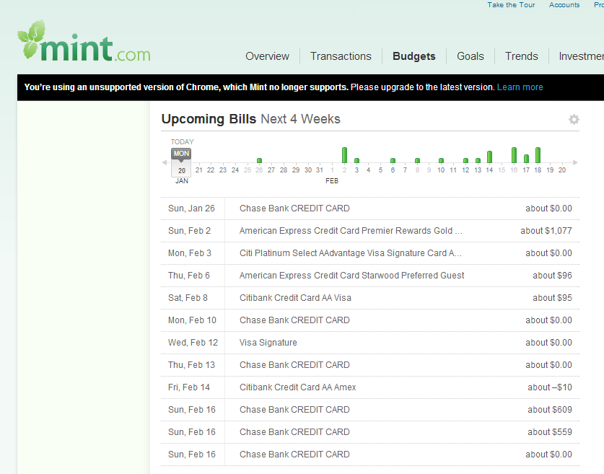Select the Thu, Feb 13 Chase Bank bill
The width and height of the screenshot is (604, 474).
pyautogui.click(x=369, y=364)
